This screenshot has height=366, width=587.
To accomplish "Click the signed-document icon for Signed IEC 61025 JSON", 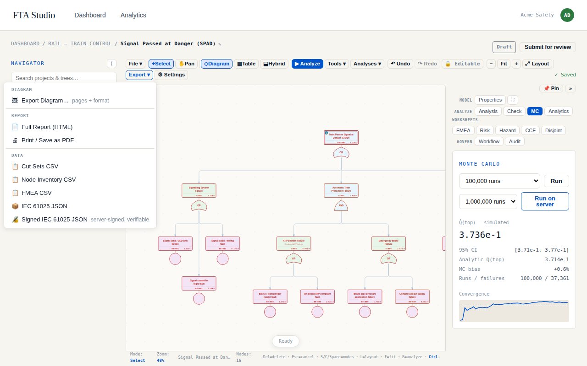I will tap(15, 219).
